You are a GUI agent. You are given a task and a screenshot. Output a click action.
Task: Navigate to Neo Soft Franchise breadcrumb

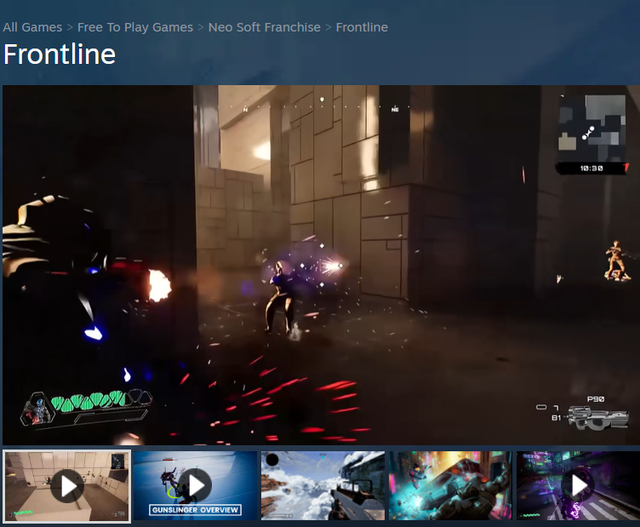coord(266,27)
